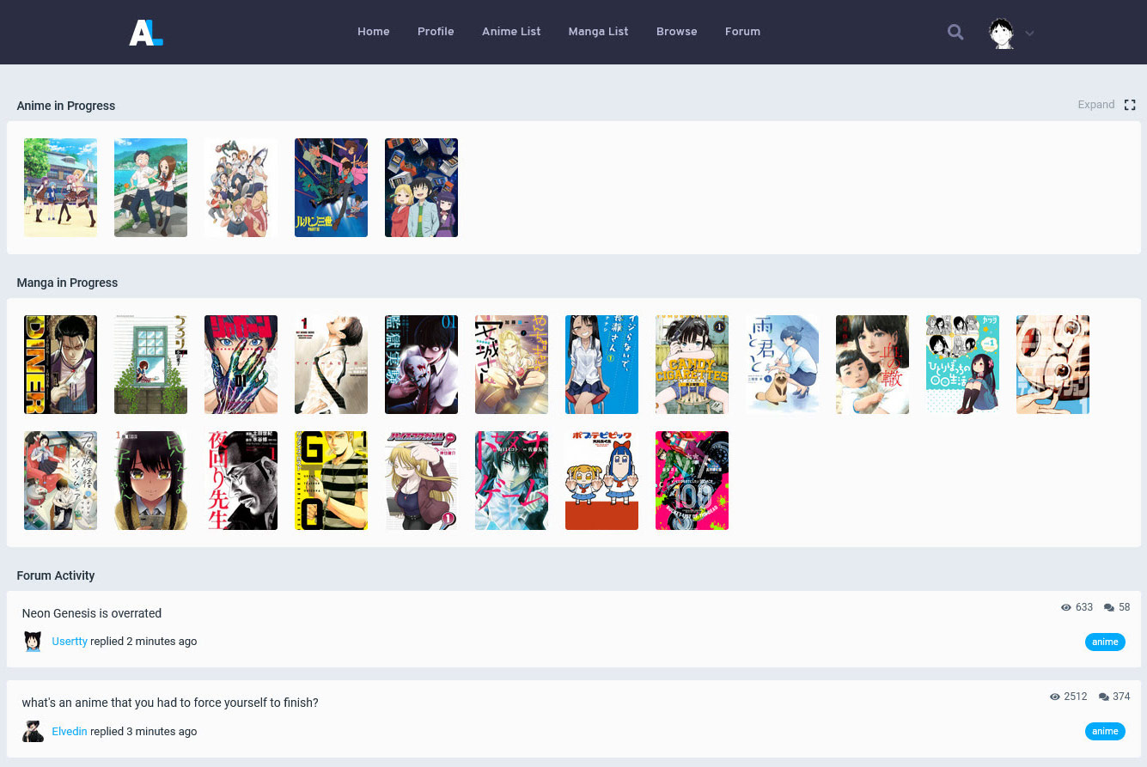This screenshot has width=1147, height=767.
Task: Click the 'Anime in Progress' heading
Action: click(x=66, y=106)
